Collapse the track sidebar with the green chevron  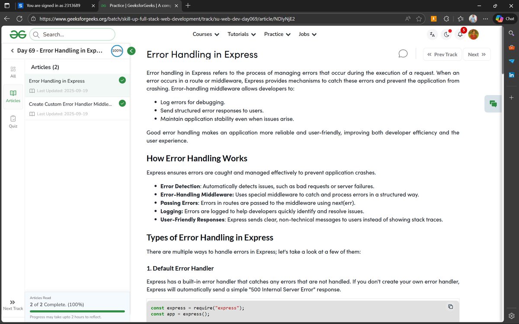[131, 51]
